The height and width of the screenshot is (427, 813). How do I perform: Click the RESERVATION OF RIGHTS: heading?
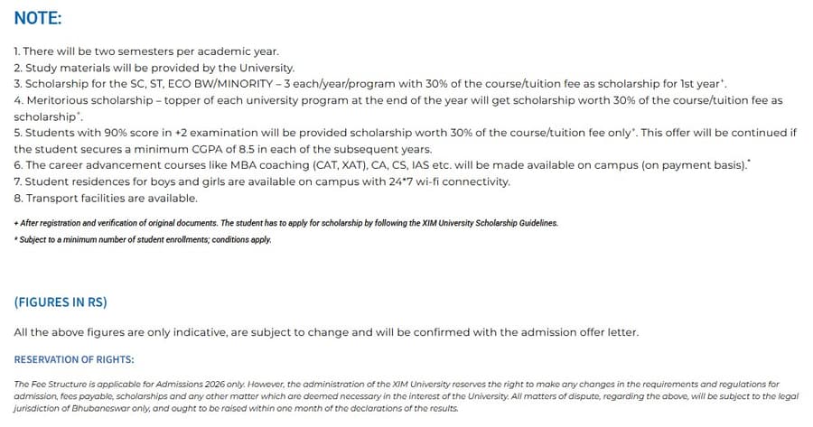[x=74, y=359]
